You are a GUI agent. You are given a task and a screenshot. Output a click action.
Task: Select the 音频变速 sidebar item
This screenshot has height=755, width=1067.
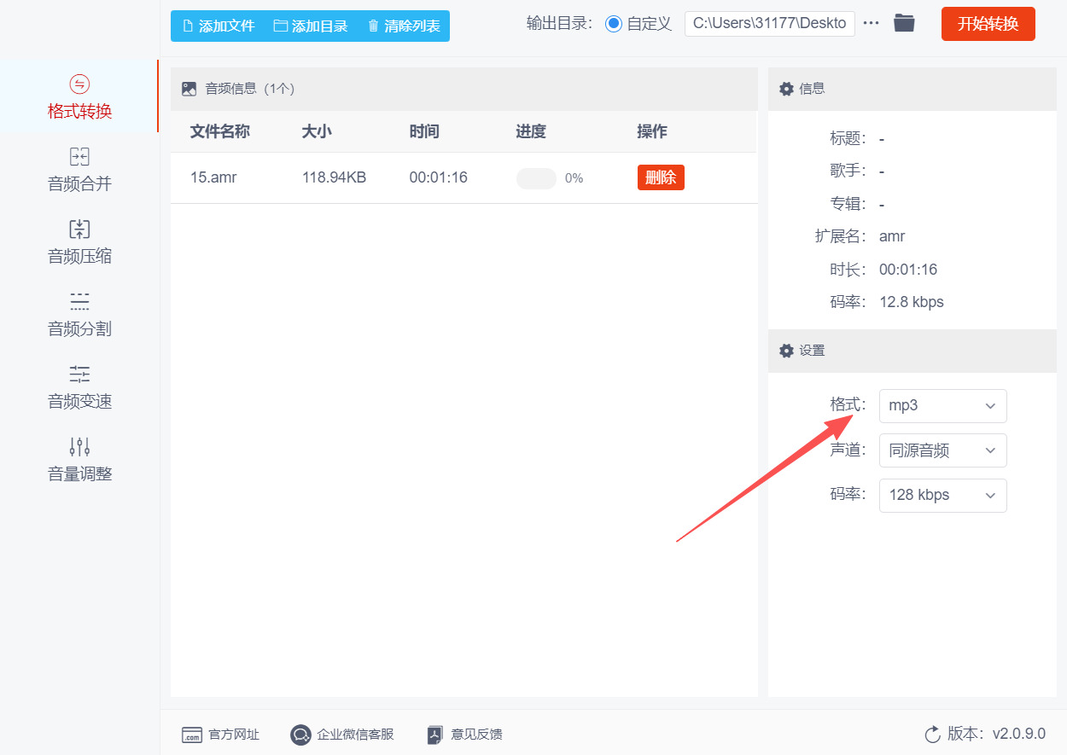(79, 386)
